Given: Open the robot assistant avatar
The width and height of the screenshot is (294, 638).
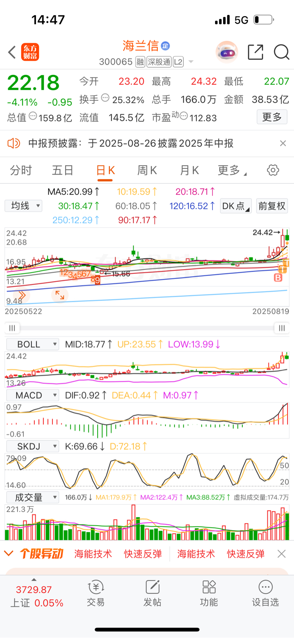Looking at the screenshot, I should pos(227,52).
